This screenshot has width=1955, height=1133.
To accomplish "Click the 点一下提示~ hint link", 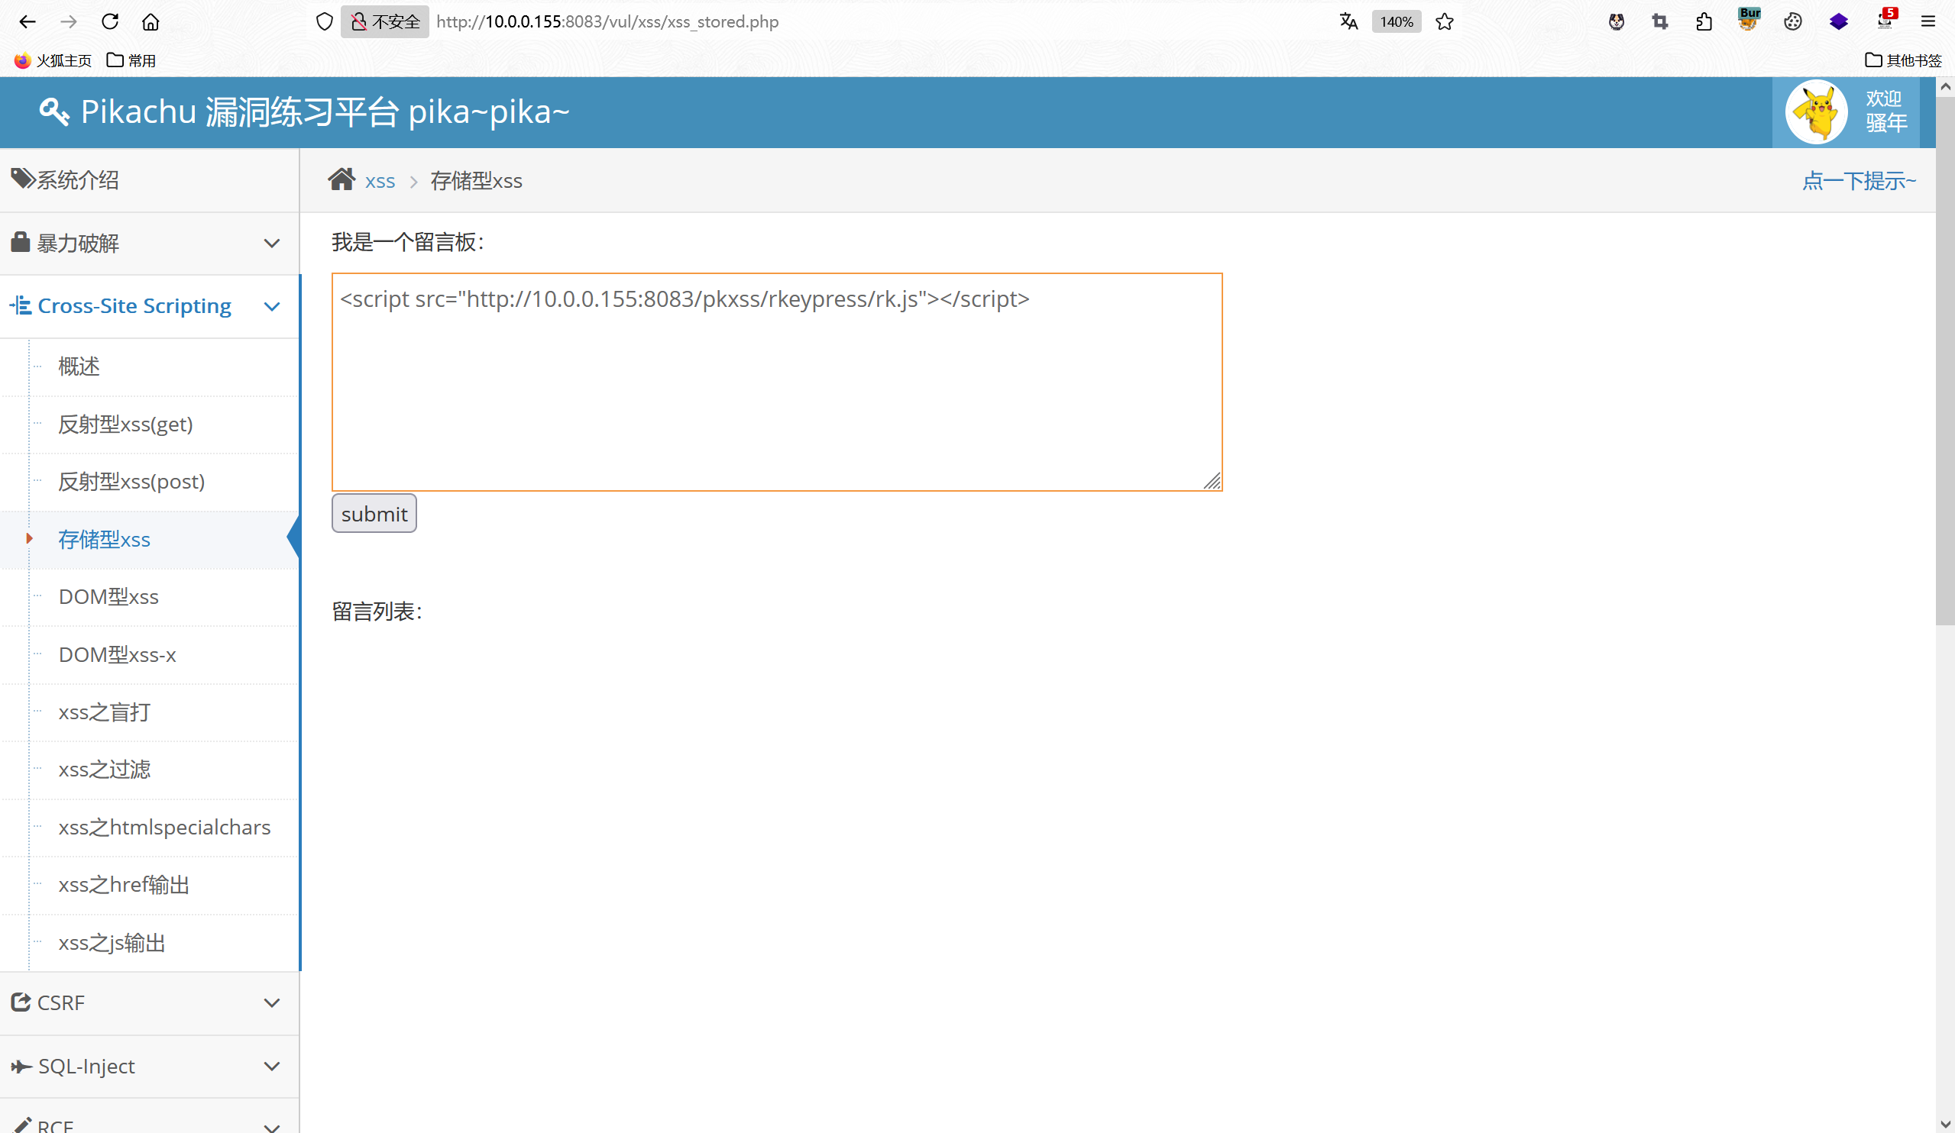I will click(1858, 181).
